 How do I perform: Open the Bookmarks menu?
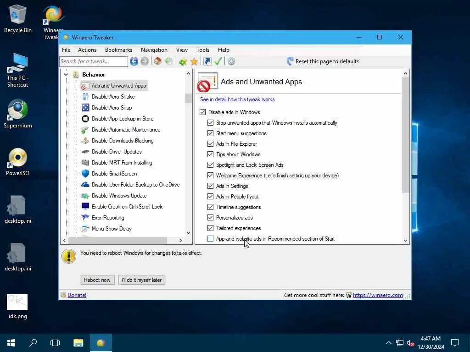pos(118,50)
